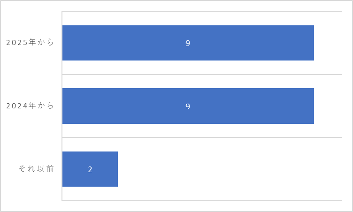Click blank plot space past 2025年から bar

pyautogui.click(x=328, y=43)
